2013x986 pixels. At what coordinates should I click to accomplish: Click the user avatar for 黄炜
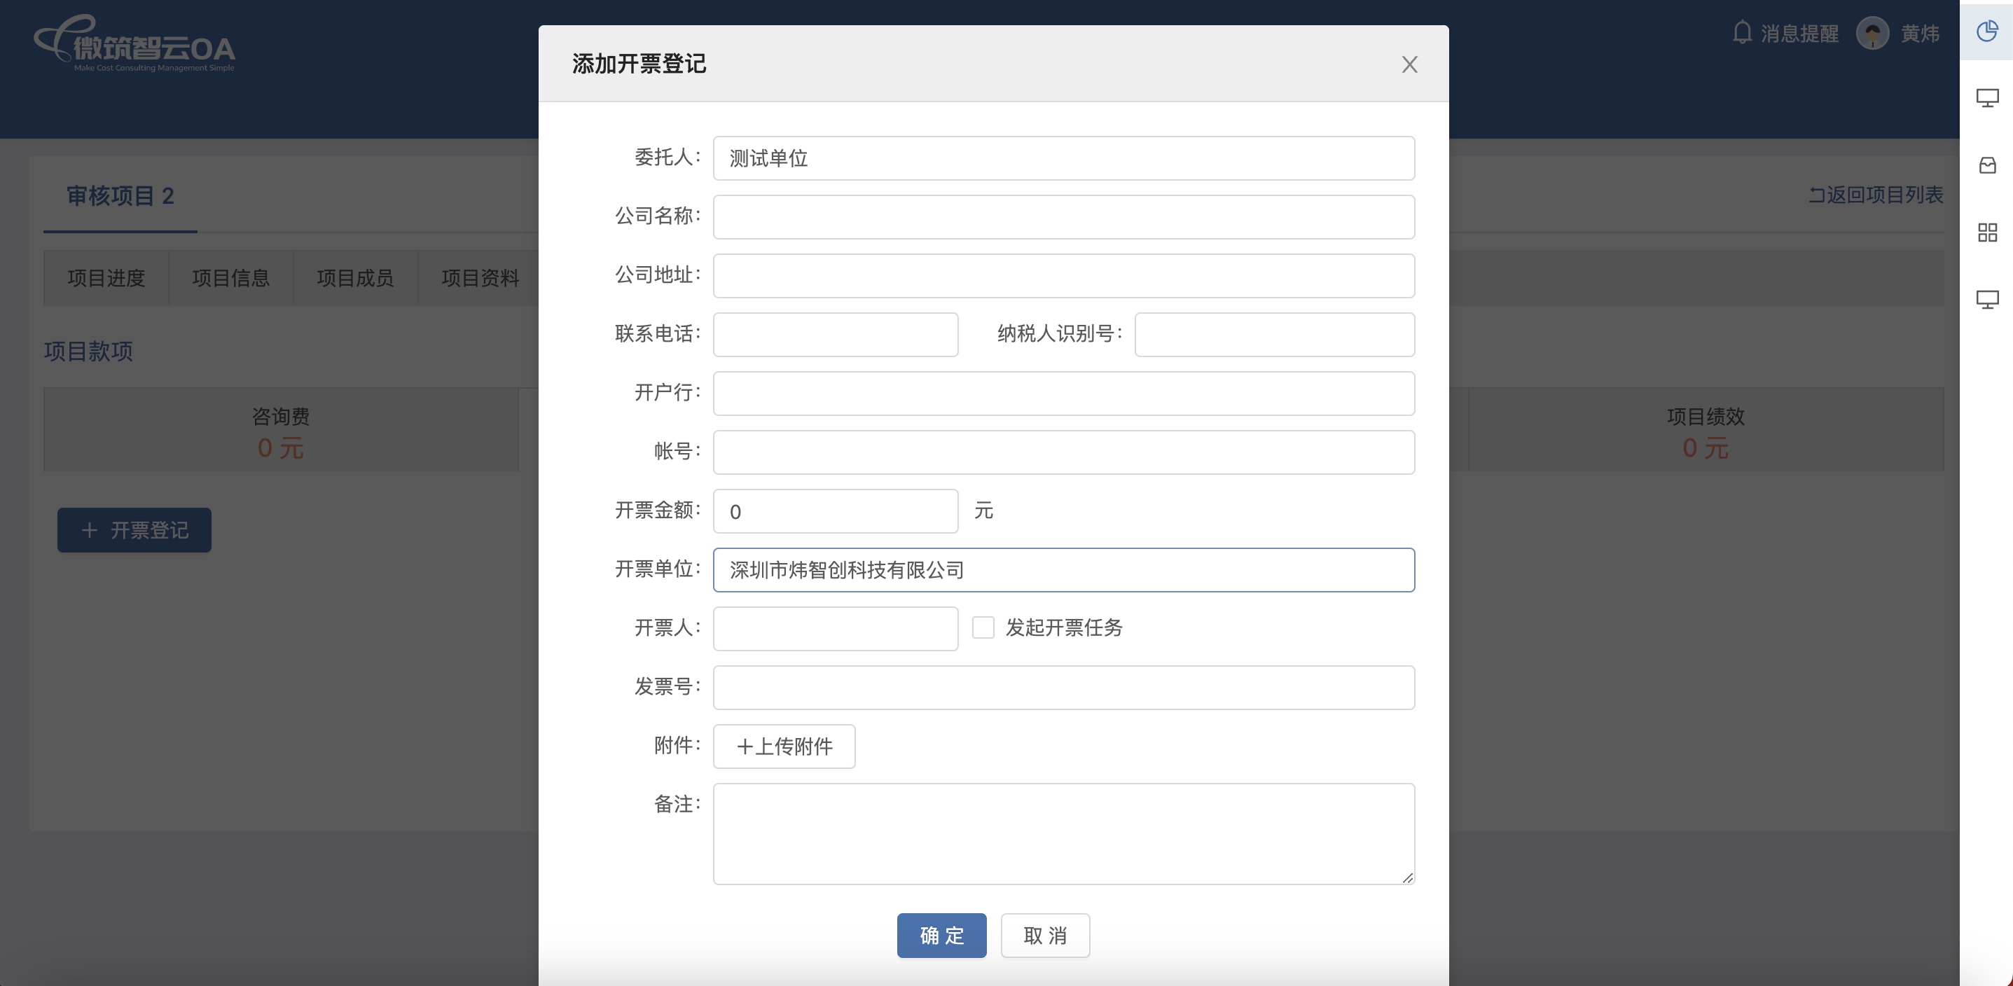pos(1872,33)
